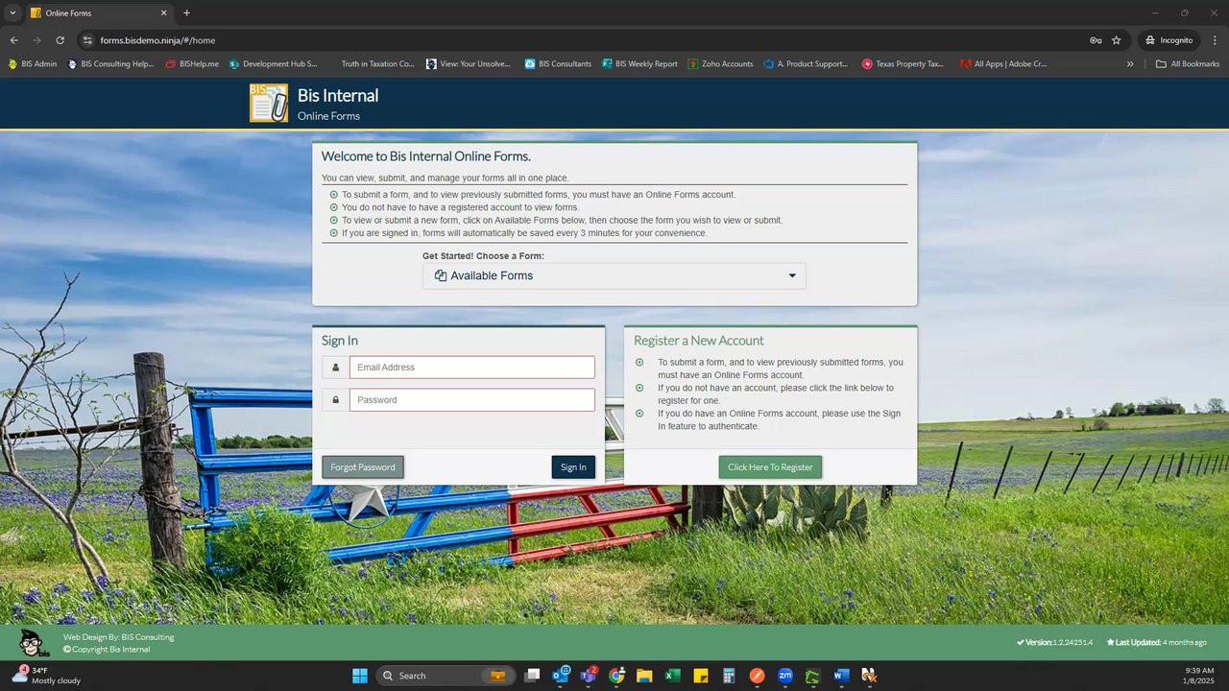This screenshot has height=691, width=1229.
Task: Open Sticky Notes from the taskbar
Action: click(701, 676)
